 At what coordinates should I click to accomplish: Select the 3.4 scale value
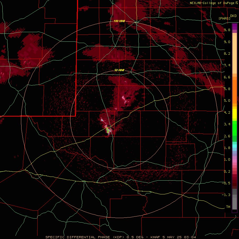coord(227,124)
